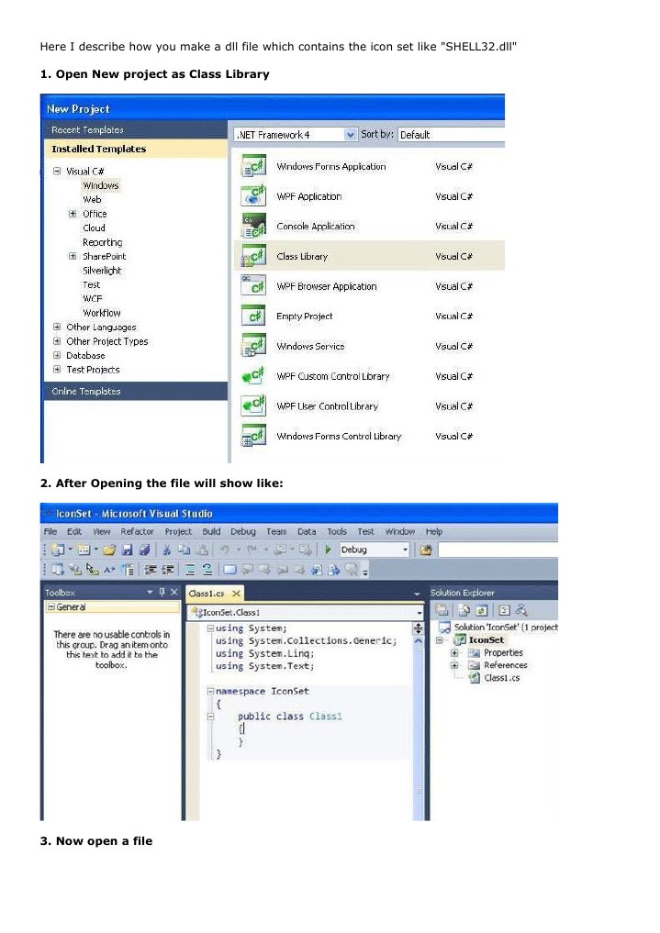Viewport: 660px width, 933px height.
Task: Click the Add New Item toolbar icon
Action: click(84, 550)
